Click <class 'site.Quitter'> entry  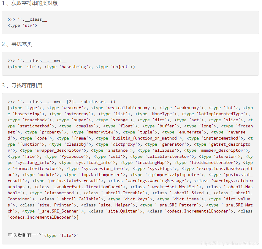point(116,211)
